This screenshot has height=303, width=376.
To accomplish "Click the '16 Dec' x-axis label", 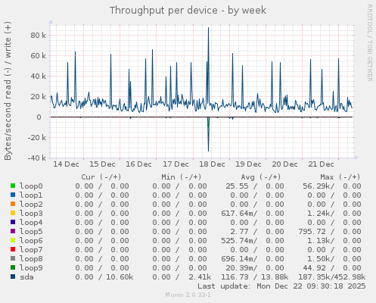I will 138,164.
